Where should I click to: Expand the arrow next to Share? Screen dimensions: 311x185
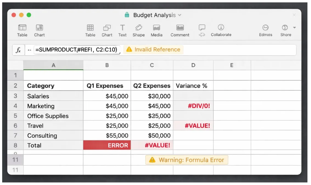pos(294,27)
